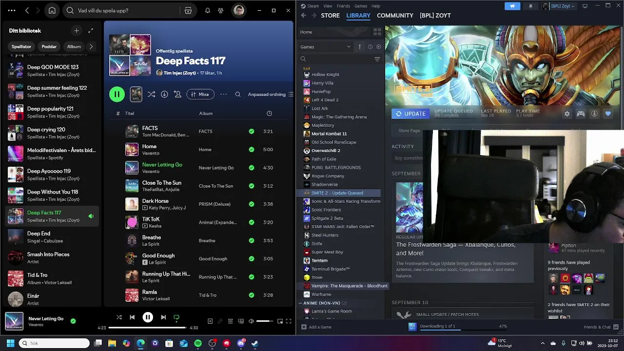Open SMITE 2 controller settings icon

[x=581, y=114]
